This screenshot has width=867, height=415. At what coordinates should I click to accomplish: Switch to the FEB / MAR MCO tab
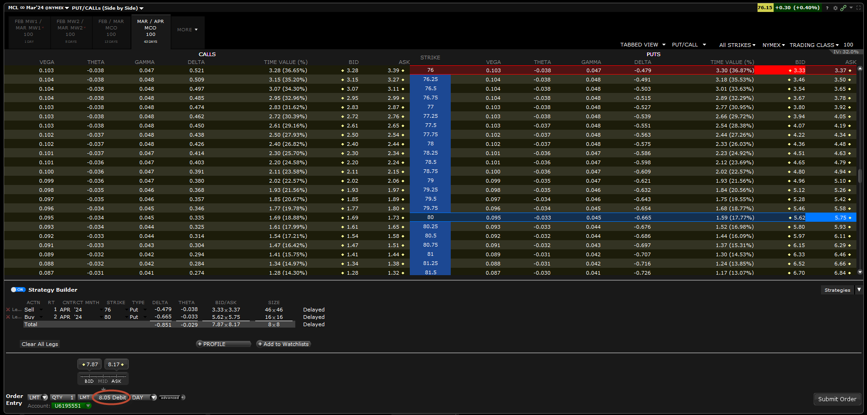coord(111,31)
